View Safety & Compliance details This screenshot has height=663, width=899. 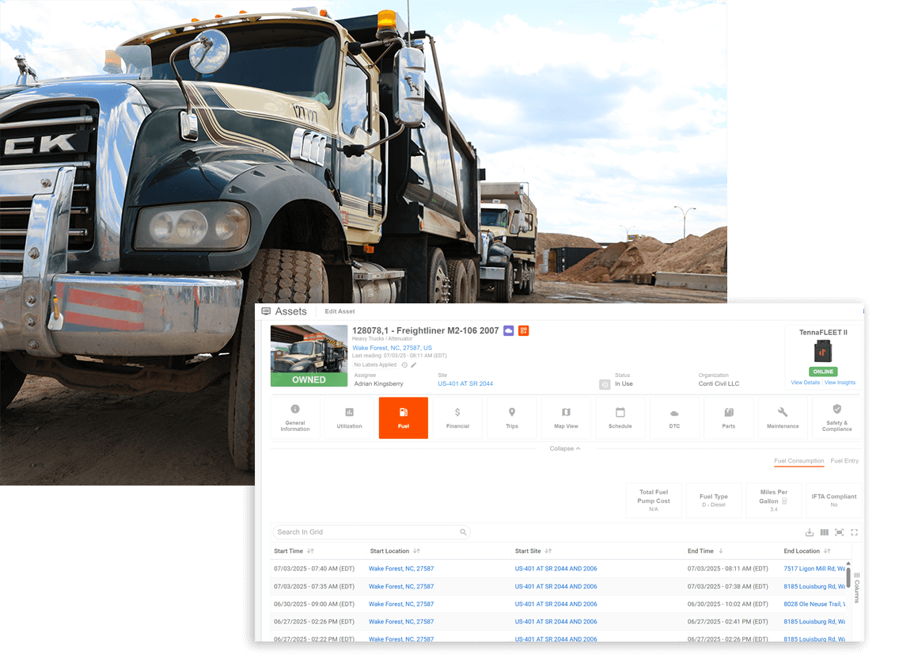point(836,417)
